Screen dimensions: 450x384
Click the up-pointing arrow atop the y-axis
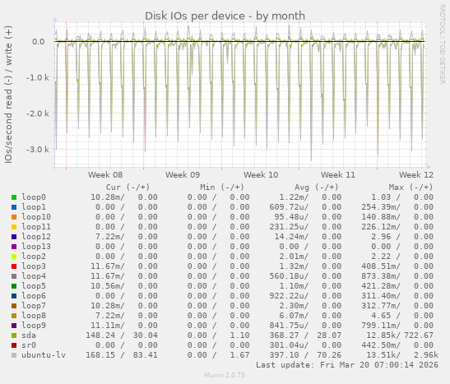tap(55, 20)
